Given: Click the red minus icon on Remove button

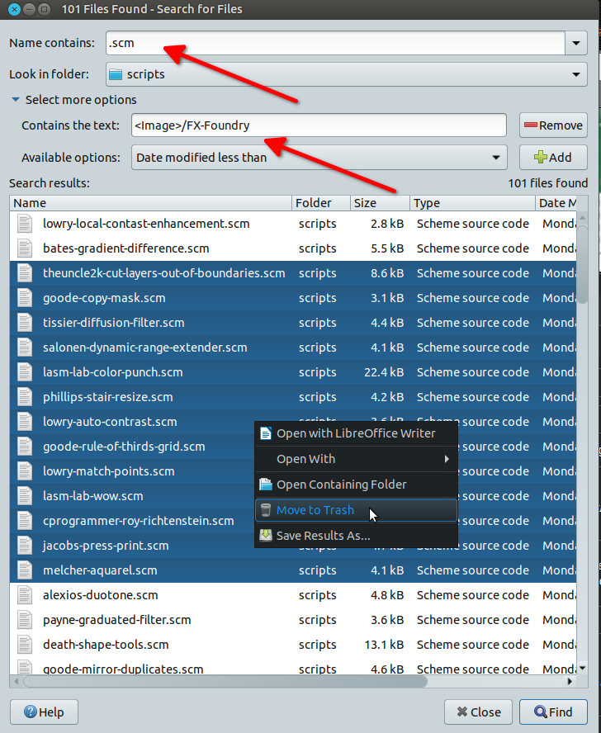Looking at the screenshot, I should [x=530, y=125].
